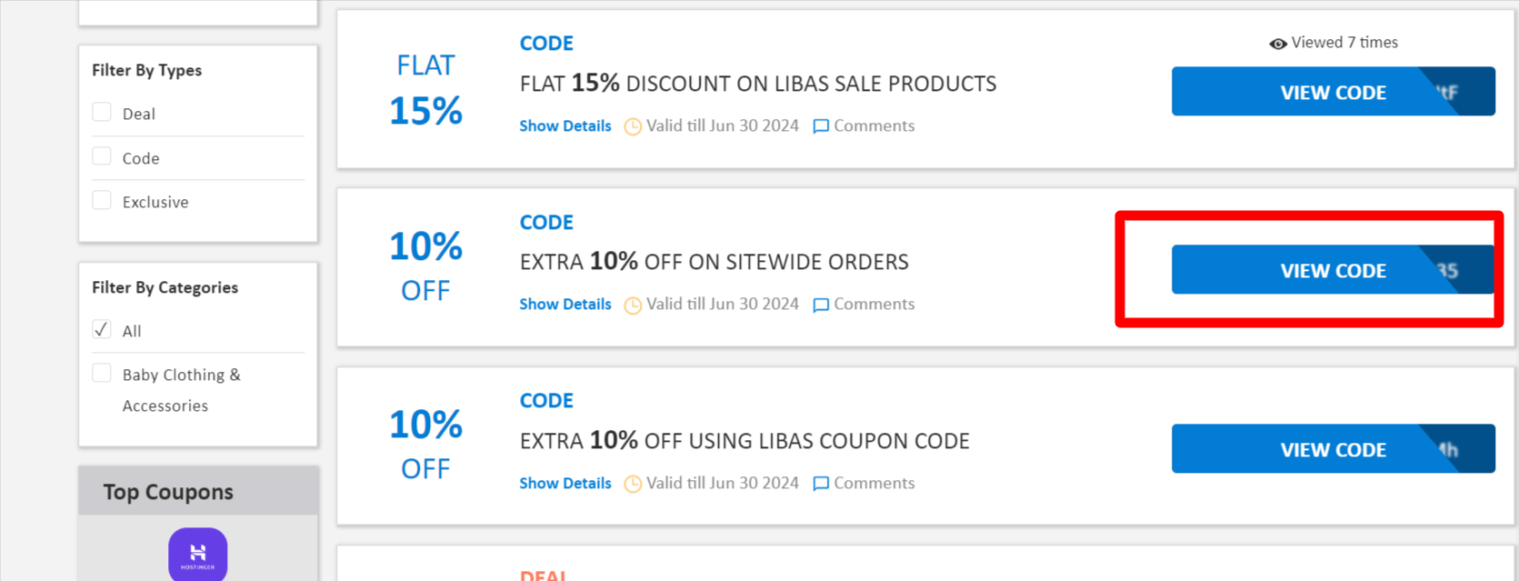Click the clock icon on the sitewide orders coupon
The width and height of the screenshot is (1519, 581).
[x=633, y=305]
